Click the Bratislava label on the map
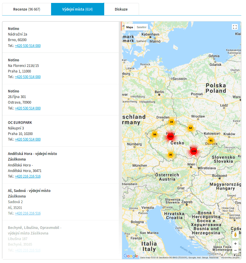 (x=208, y=168)
